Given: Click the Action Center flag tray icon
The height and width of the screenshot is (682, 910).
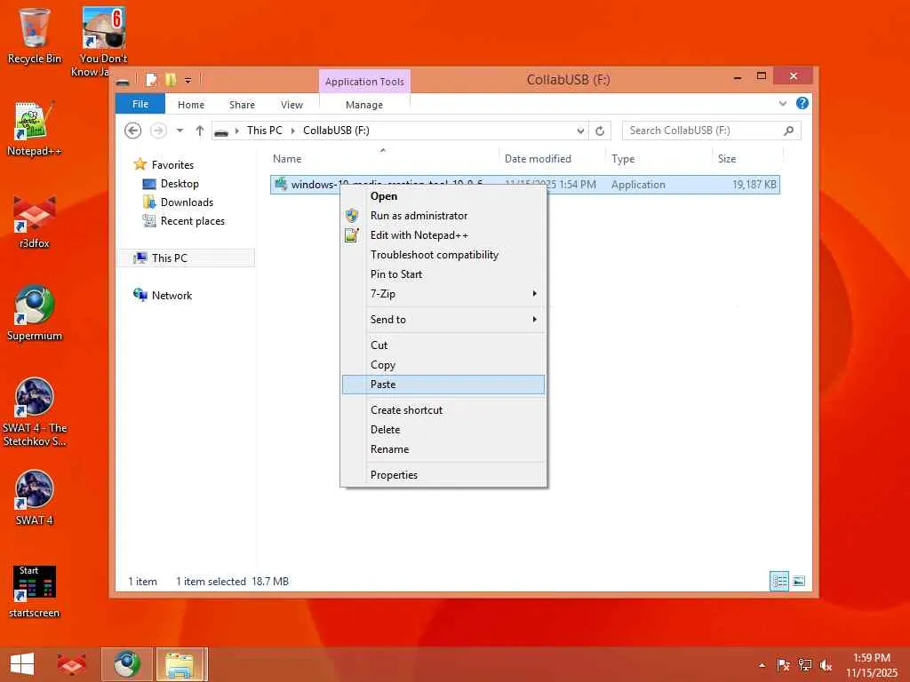Looking at the screenshot, I should 783,665.
